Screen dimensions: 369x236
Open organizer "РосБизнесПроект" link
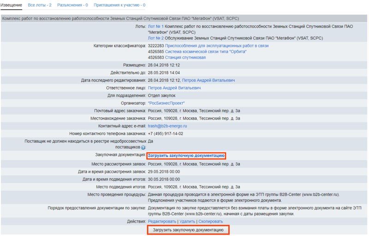pos(166,103)
